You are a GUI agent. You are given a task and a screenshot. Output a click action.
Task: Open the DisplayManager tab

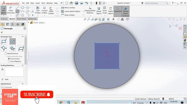coord(23,24)
